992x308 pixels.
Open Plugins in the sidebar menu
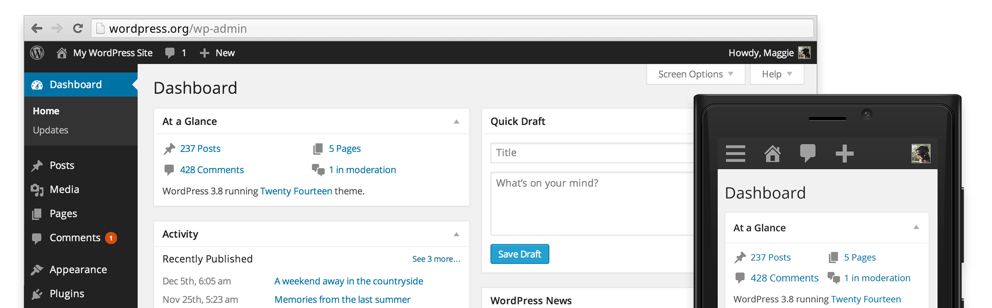coord(67,293)
